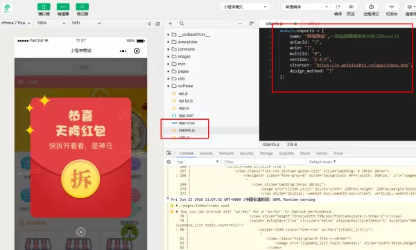Expand the area-picker folder
Image resolution: width=416 pixels, height=250 pixels.
[x=168, y=42]
